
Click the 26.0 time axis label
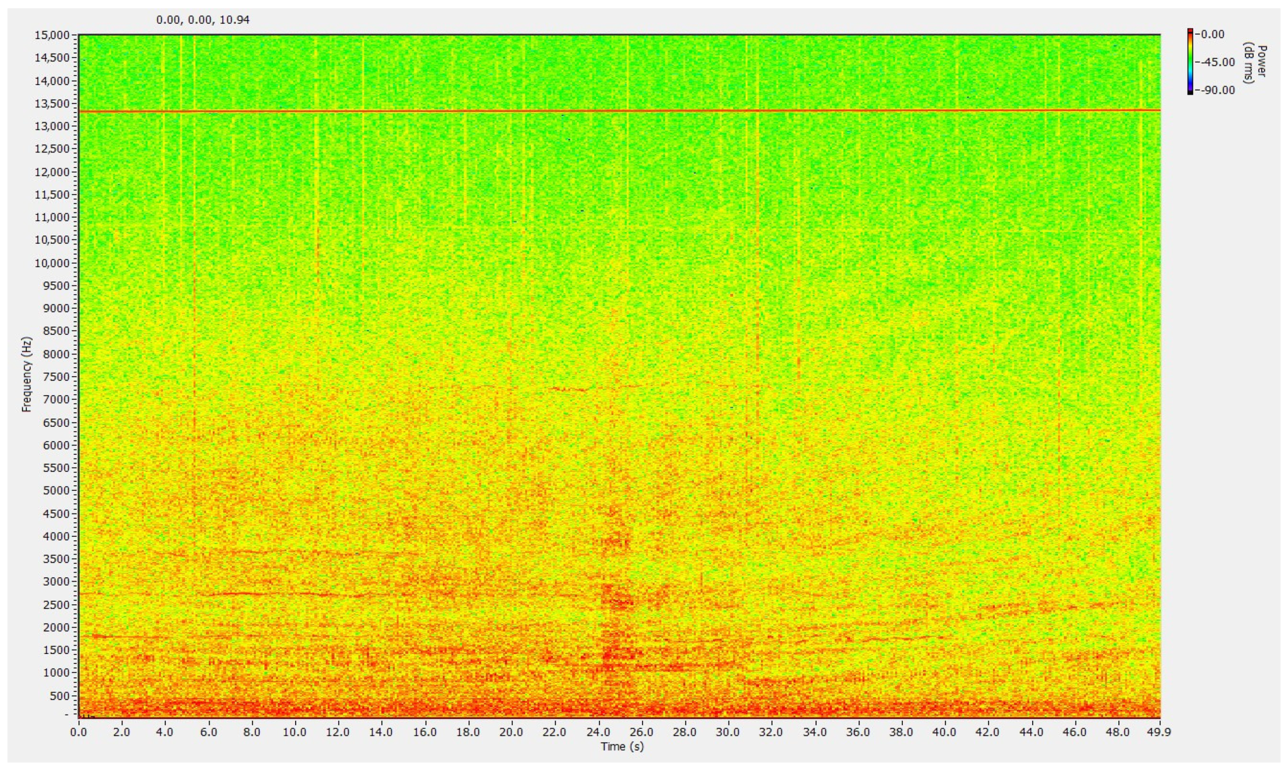(x=642, y=733)
